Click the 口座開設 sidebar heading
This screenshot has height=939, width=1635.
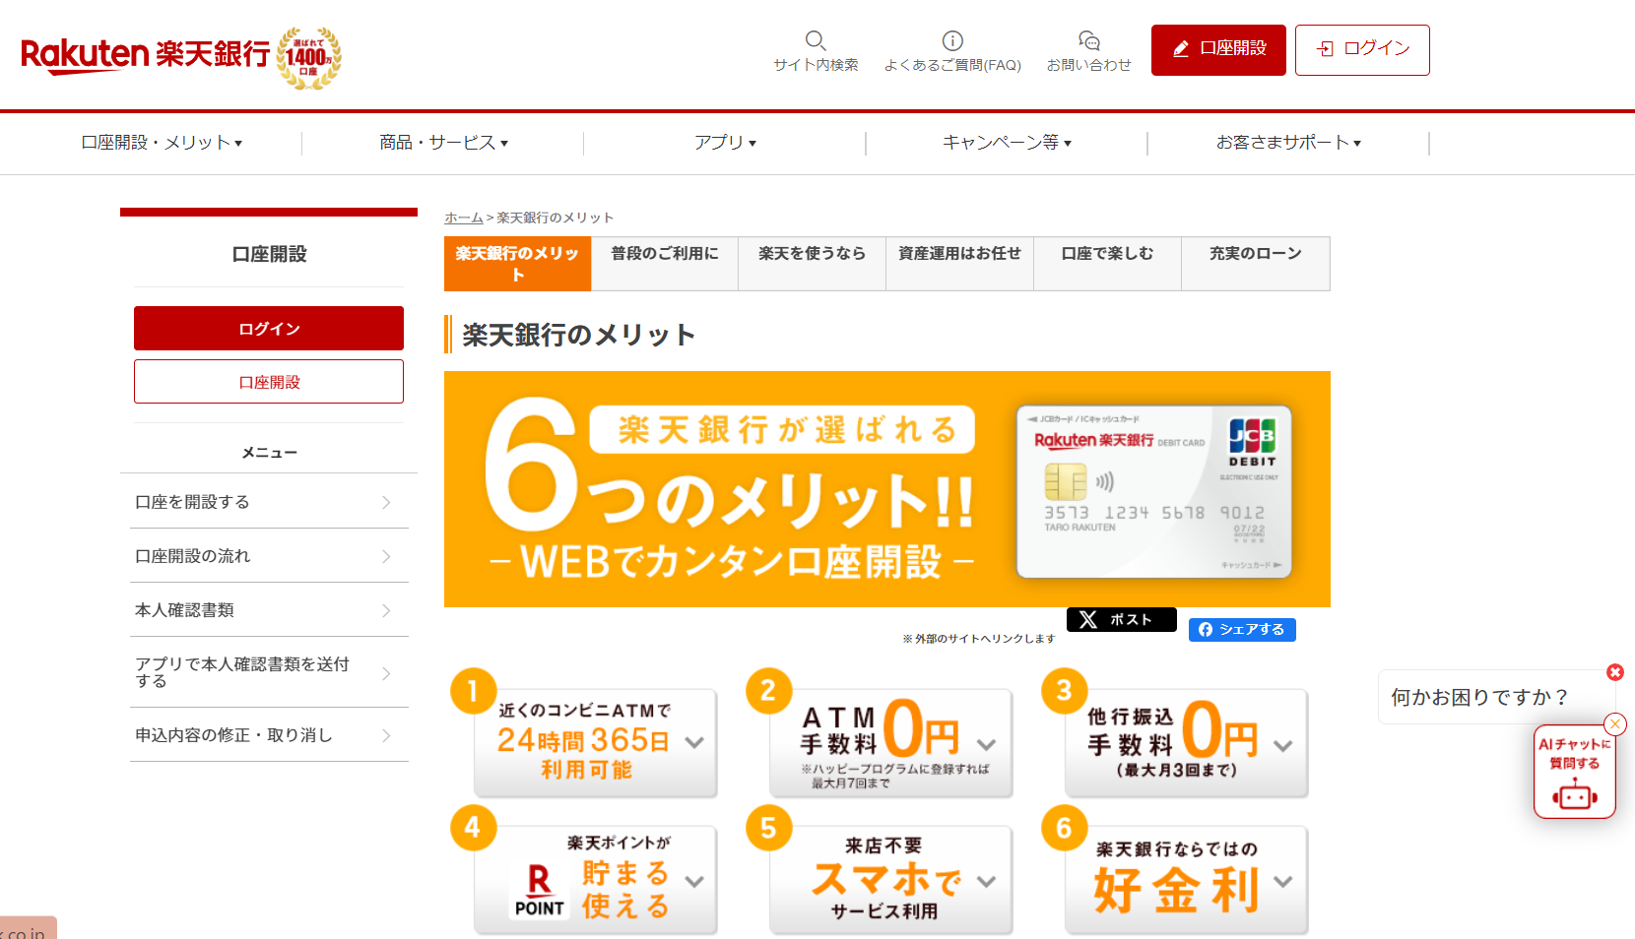(x=269, y=254)
